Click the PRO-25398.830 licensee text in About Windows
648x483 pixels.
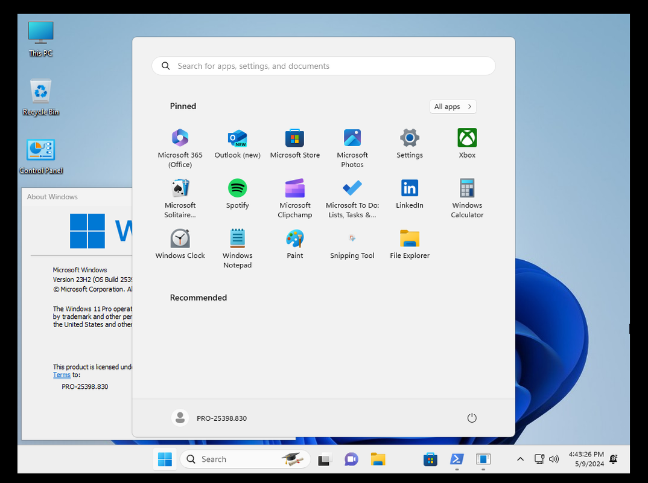(84, 386)
